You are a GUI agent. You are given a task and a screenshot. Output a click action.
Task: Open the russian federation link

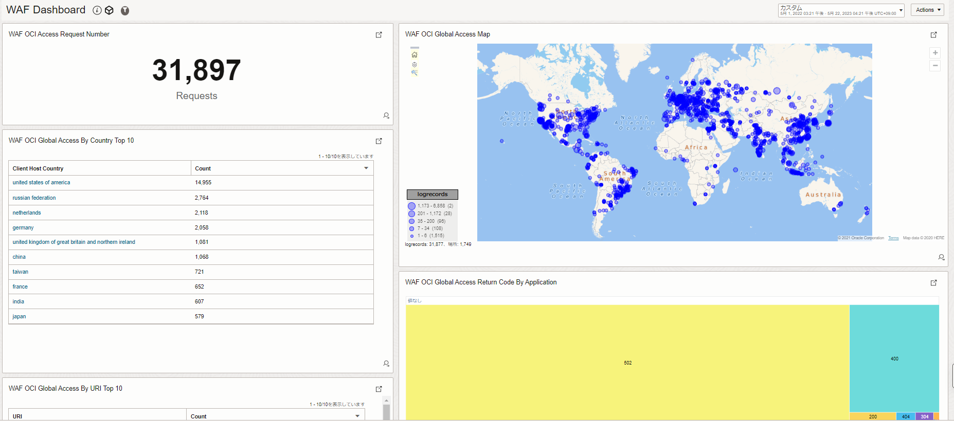point(34,198)
